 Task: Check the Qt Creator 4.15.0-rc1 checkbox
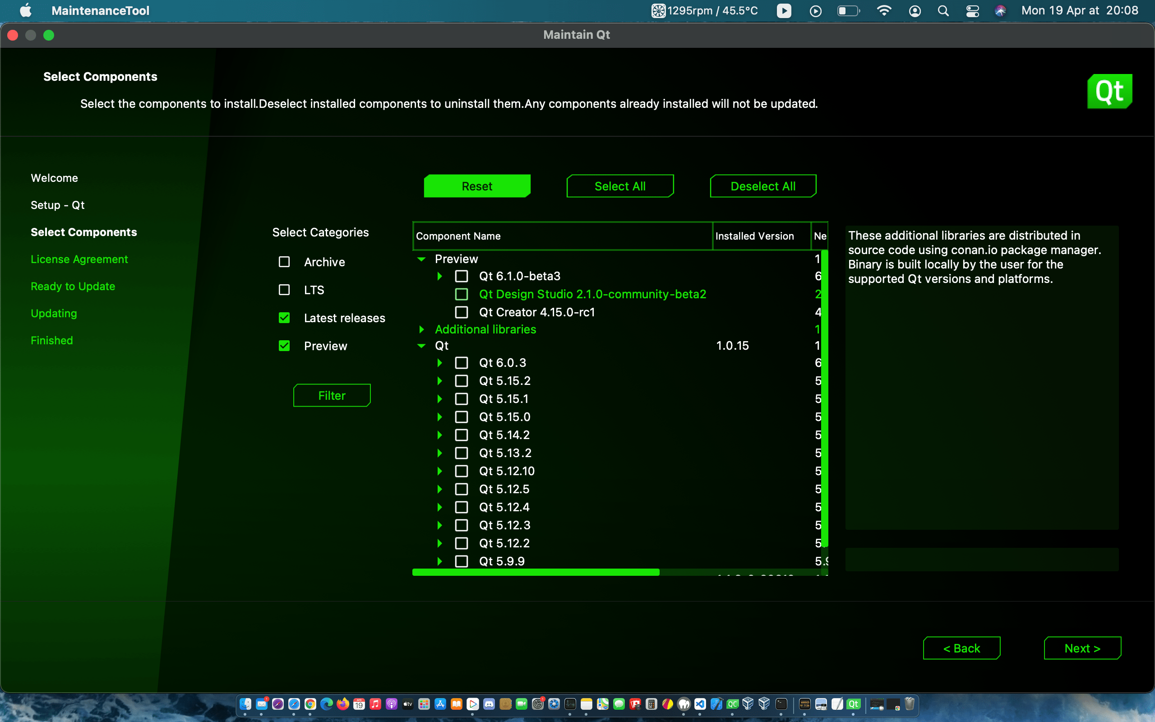(462, 312)
